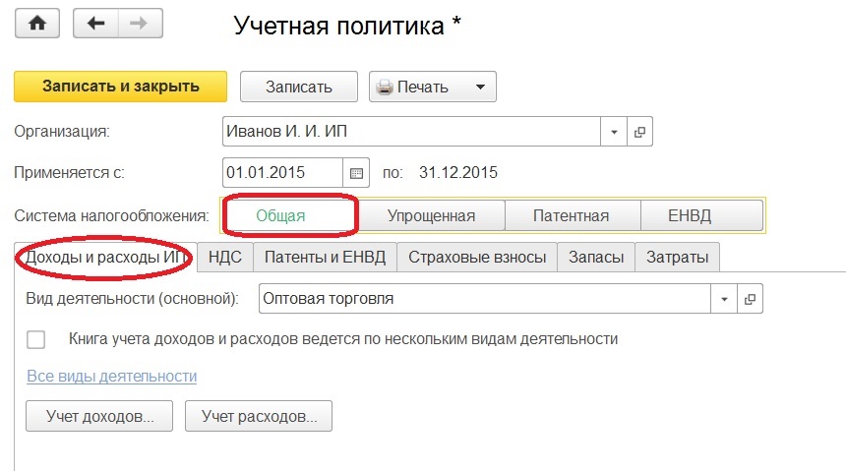
Task: Select Упрощенная taxation system
Action: (431, 215)
